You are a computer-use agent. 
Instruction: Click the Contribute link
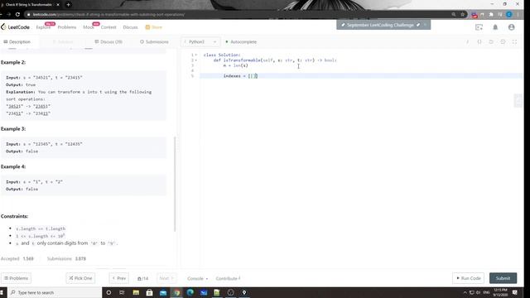point(229,278)
